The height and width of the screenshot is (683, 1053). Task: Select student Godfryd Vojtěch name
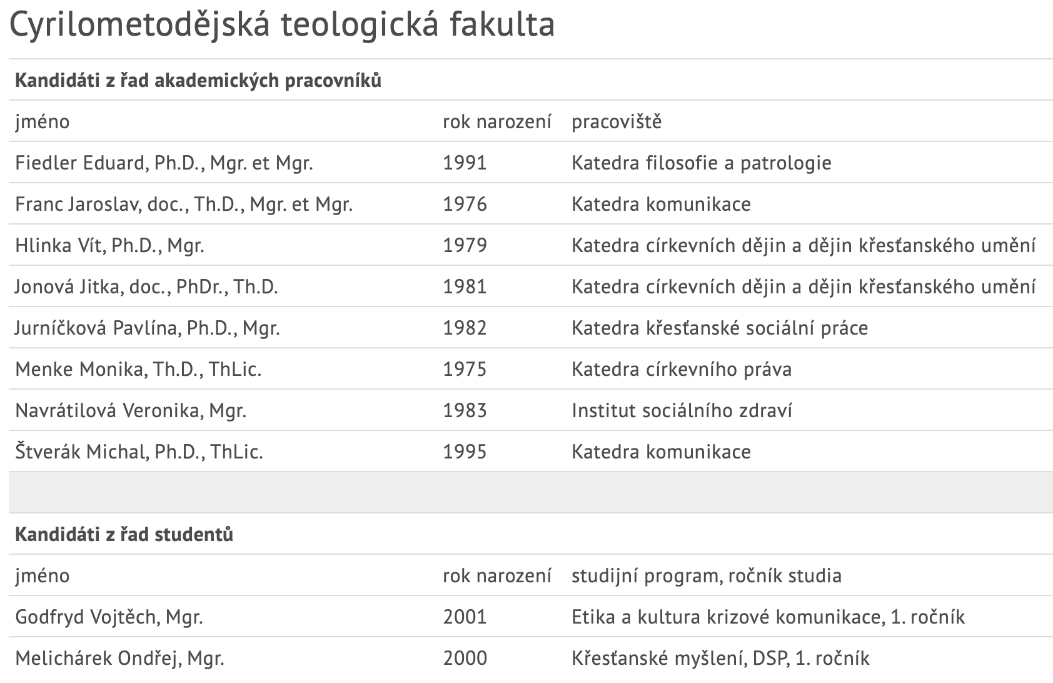(x=109, y=617)
